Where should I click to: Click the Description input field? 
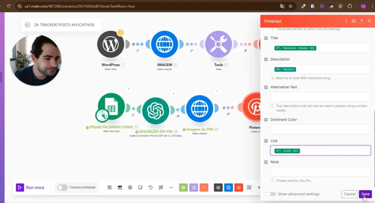[320, 69]
